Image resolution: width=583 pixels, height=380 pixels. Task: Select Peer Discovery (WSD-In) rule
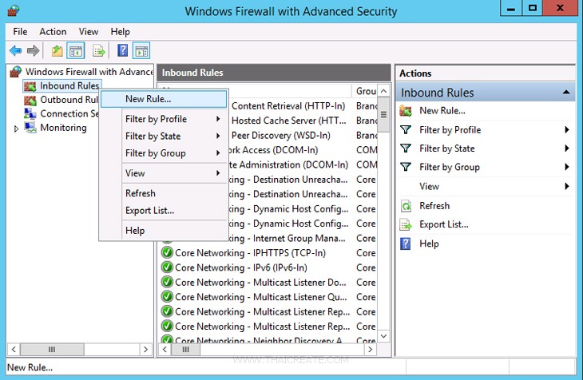(280, 136)
